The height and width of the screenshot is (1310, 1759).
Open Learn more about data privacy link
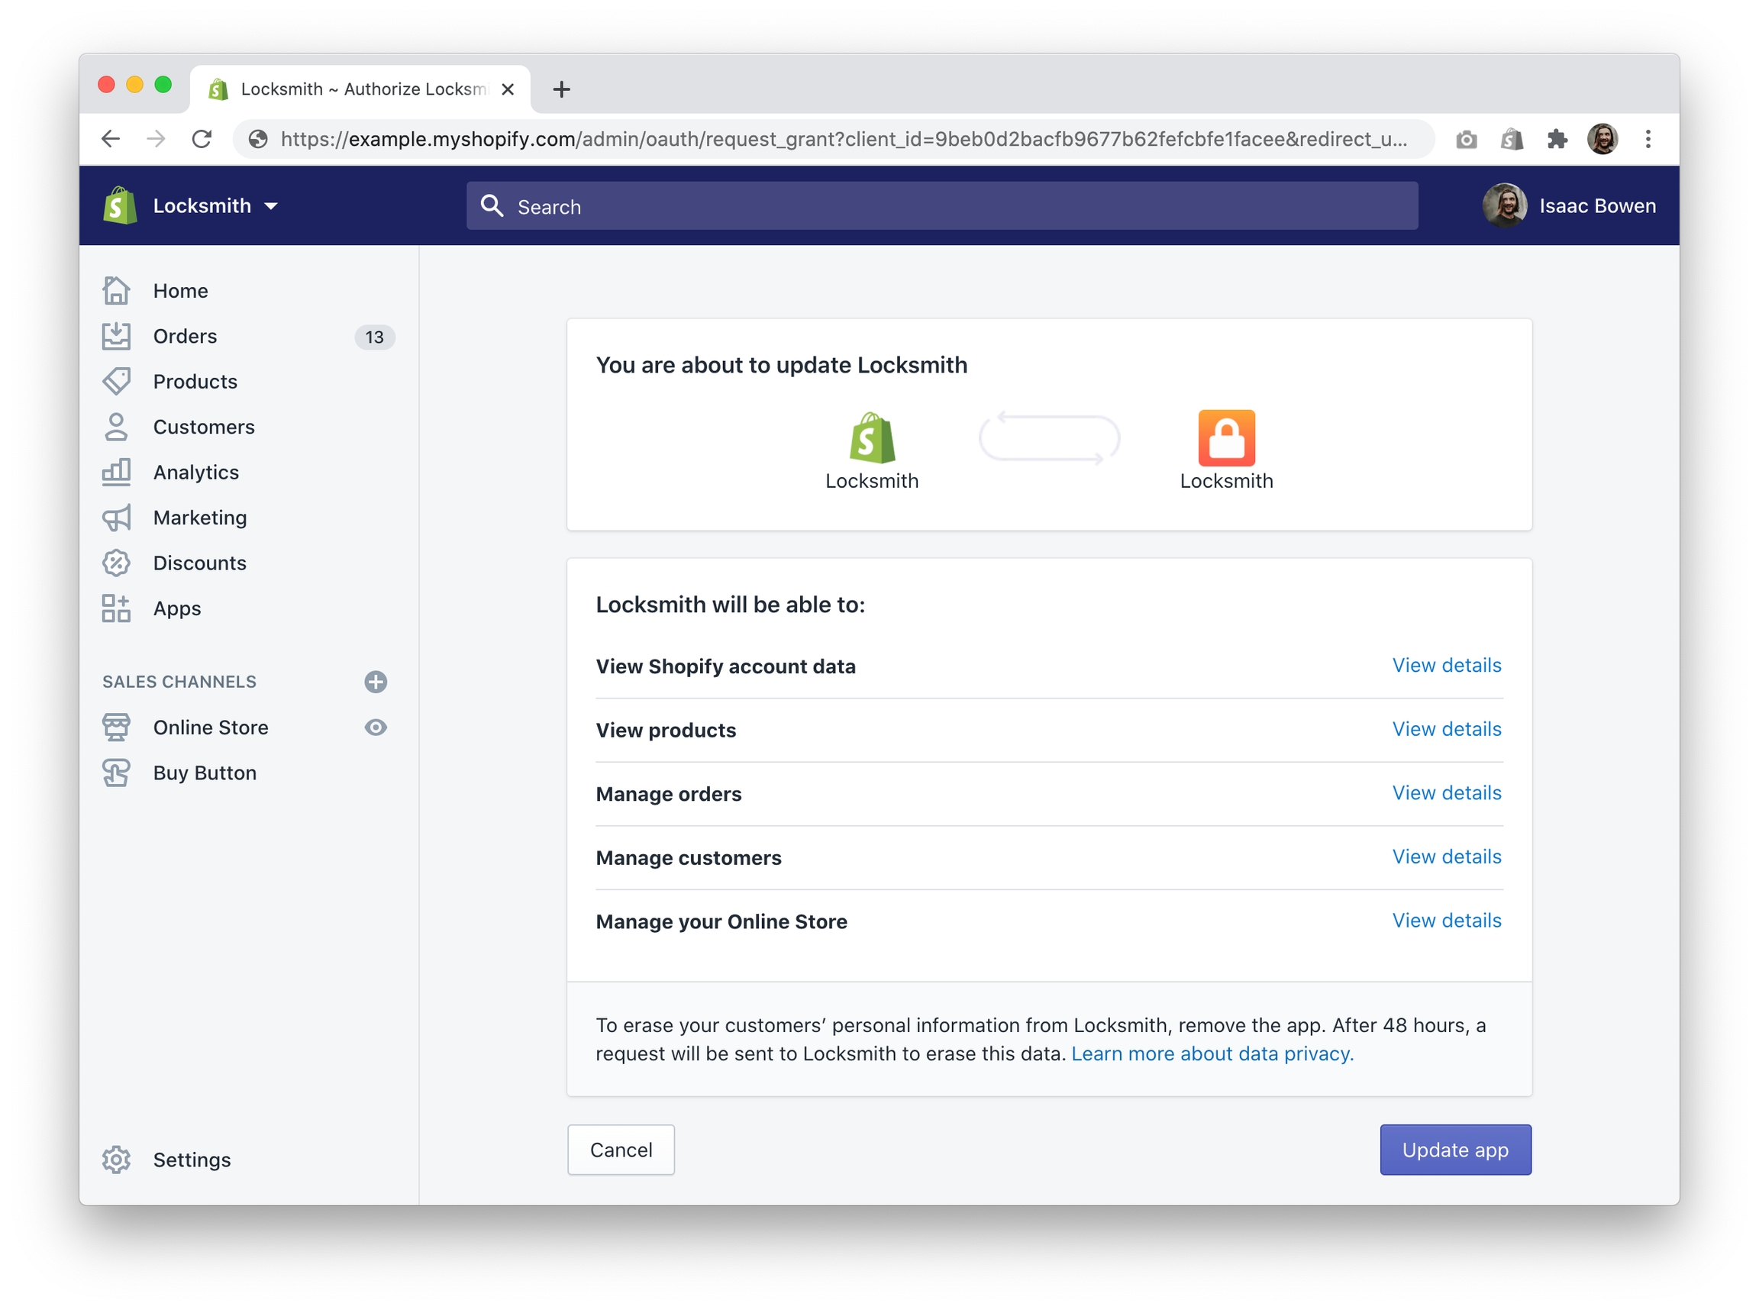[1212, 1053]
